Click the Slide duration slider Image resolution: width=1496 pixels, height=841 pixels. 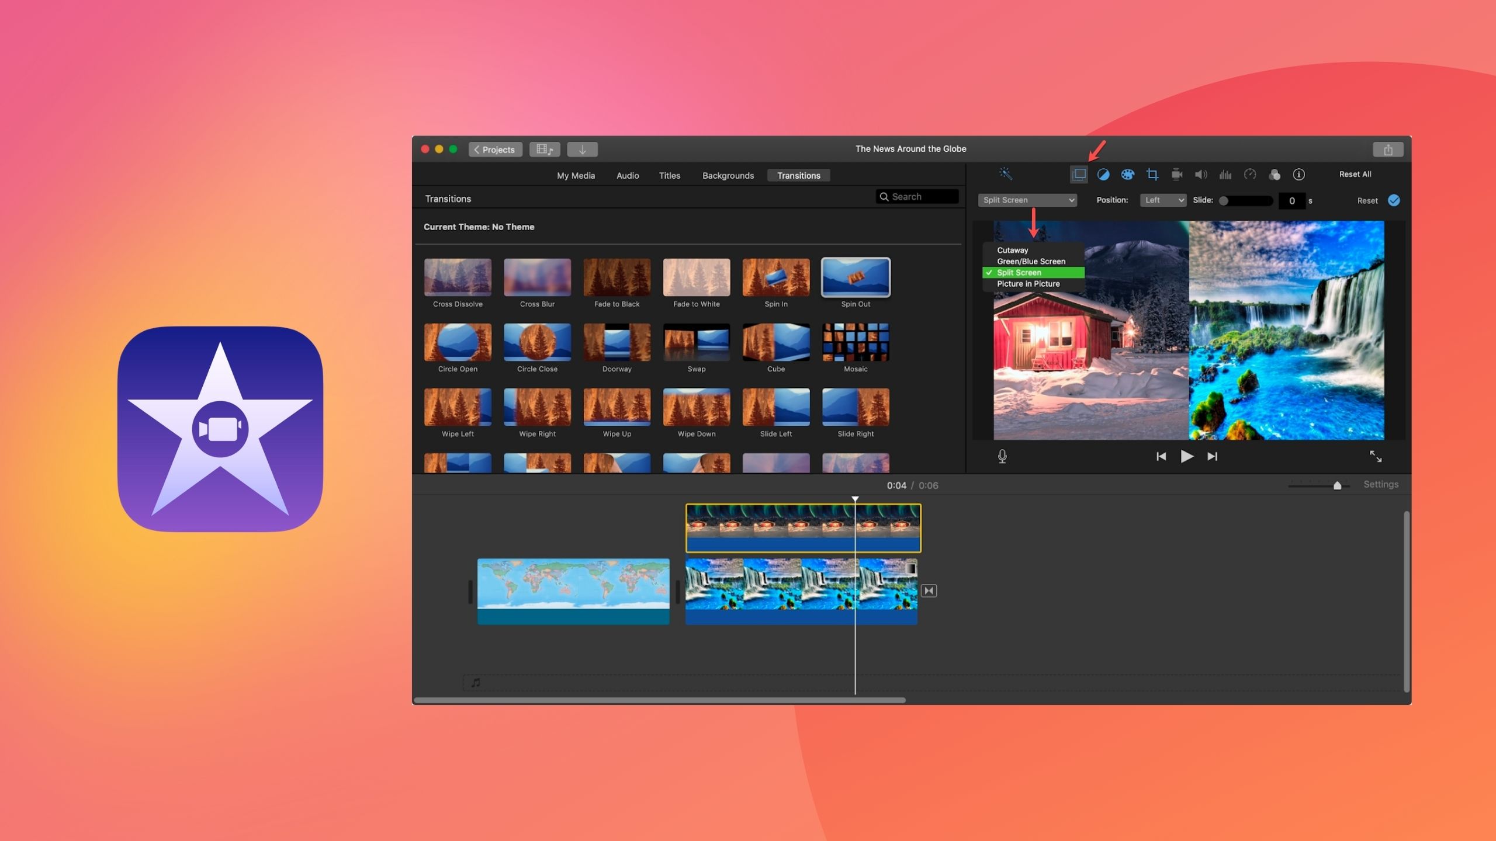(1245, 200)
